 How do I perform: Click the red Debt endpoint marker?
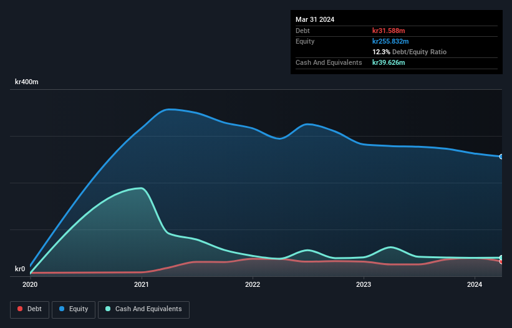point(501,261)
